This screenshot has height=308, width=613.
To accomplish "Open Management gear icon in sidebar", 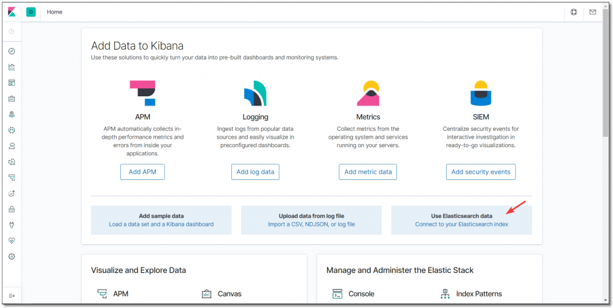I will [x=12, y=256].
